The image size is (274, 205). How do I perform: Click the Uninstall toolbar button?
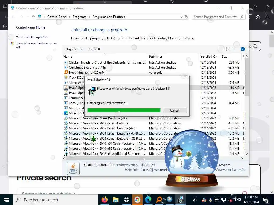pyautogui.click(x=94, y=49)
